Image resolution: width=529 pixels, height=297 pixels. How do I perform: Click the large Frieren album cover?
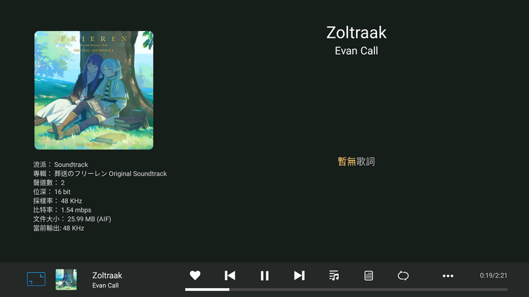pos(94,90)
